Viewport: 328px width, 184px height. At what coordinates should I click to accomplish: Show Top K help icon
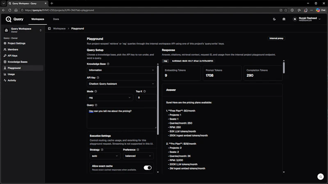145,91
